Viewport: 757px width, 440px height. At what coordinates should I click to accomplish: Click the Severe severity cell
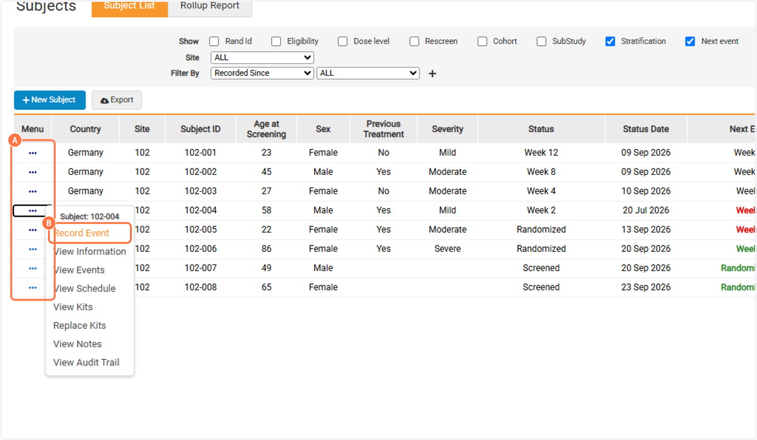tap(448, 249)
